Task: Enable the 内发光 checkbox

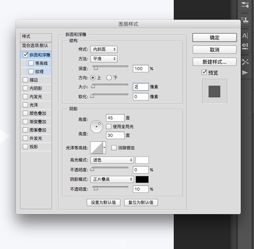Action: pos(25,97)
